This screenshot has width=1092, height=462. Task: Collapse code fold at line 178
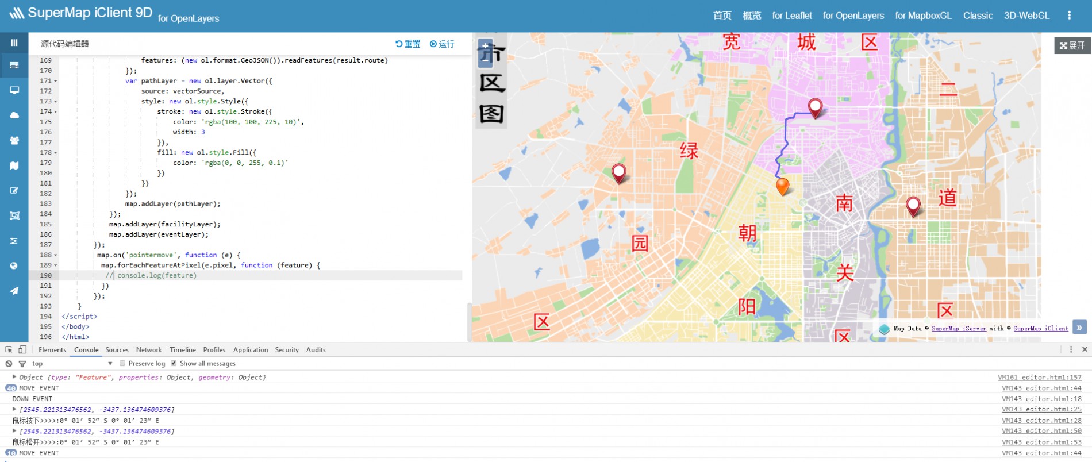pos(56,153)
